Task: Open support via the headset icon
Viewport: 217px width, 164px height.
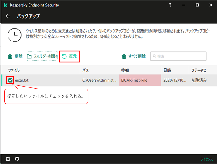Action: point(17,159)
